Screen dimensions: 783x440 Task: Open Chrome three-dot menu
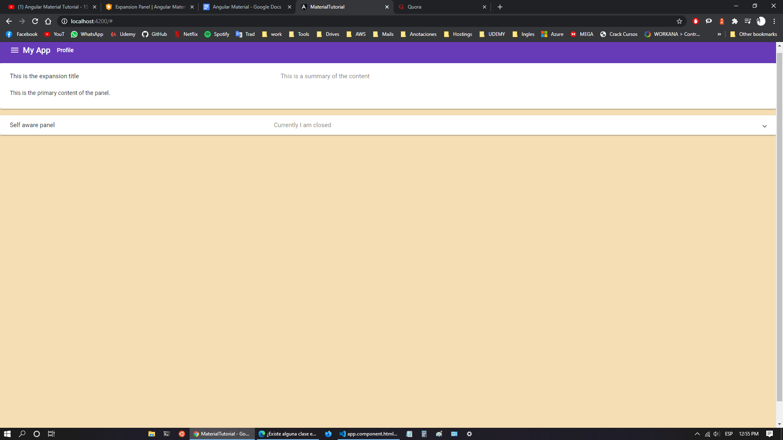point(774,21)
